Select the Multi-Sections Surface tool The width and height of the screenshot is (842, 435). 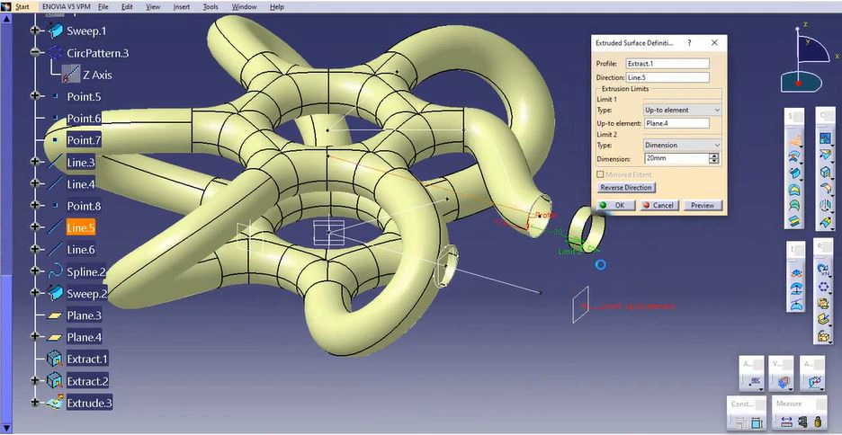pos(794,204)
